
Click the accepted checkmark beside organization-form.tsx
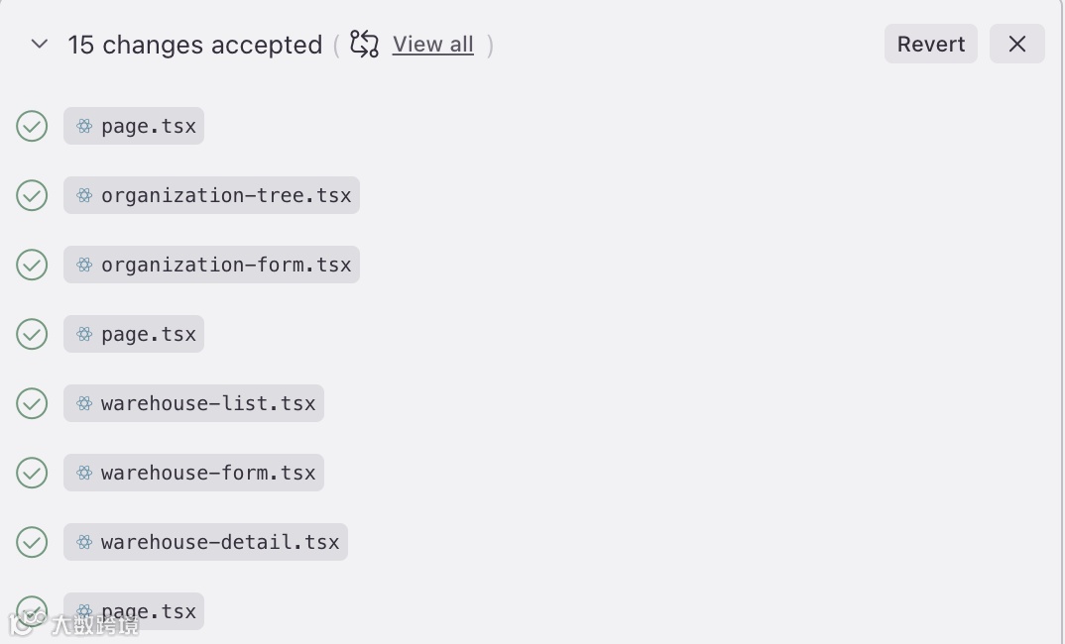tap(32, 265)
